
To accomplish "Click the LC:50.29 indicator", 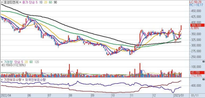I will pyautogui.click(x=196, y=2).
